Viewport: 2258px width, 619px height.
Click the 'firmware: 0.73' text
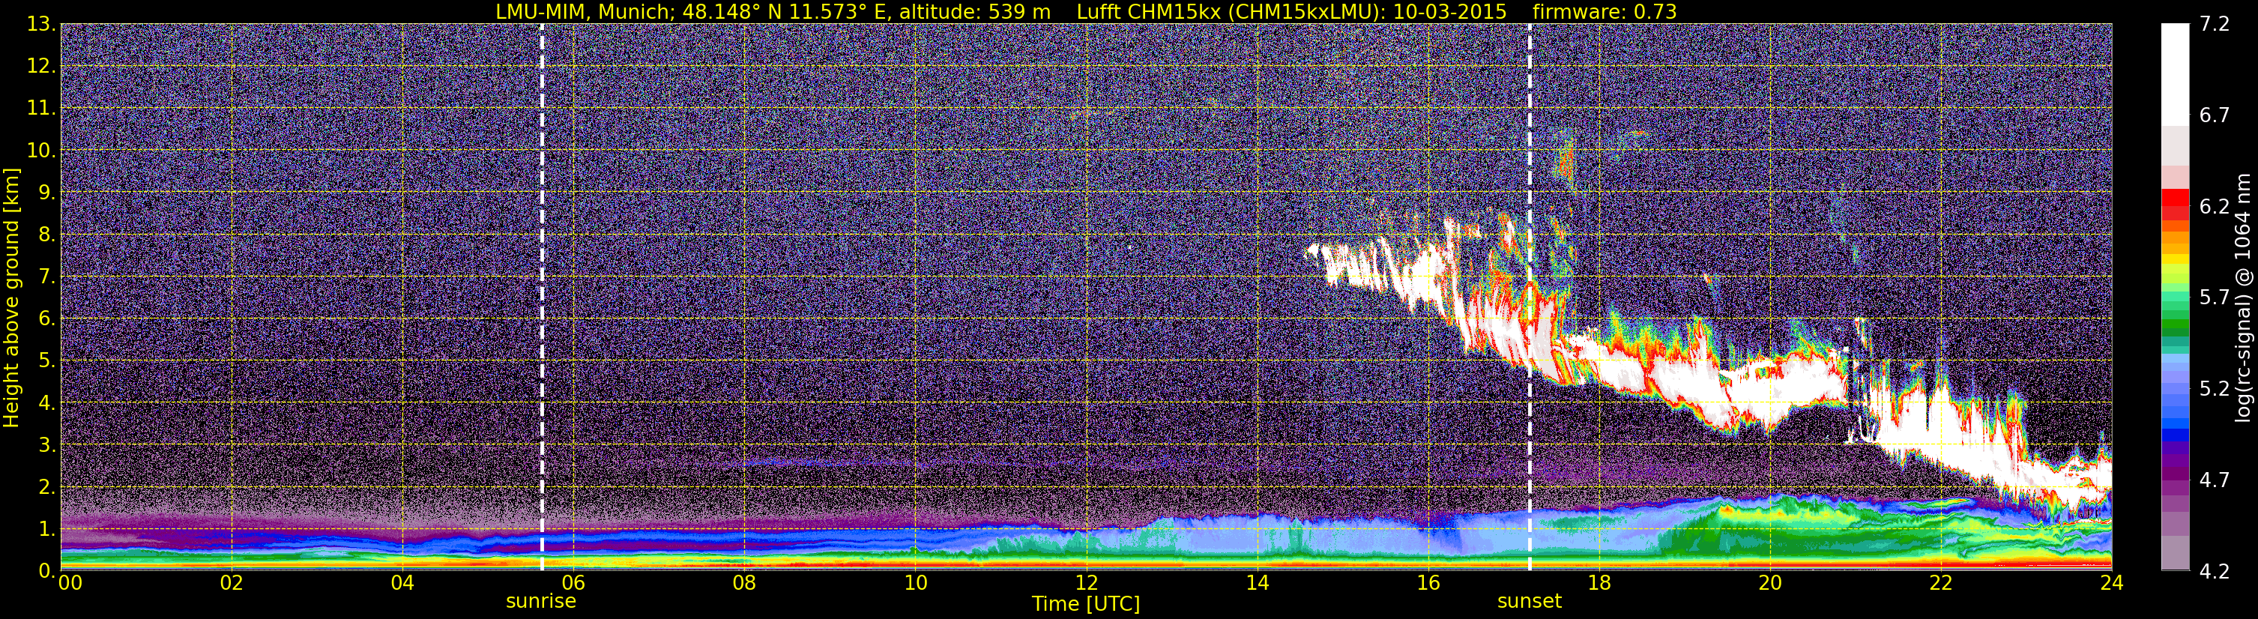click(1604, 11)
